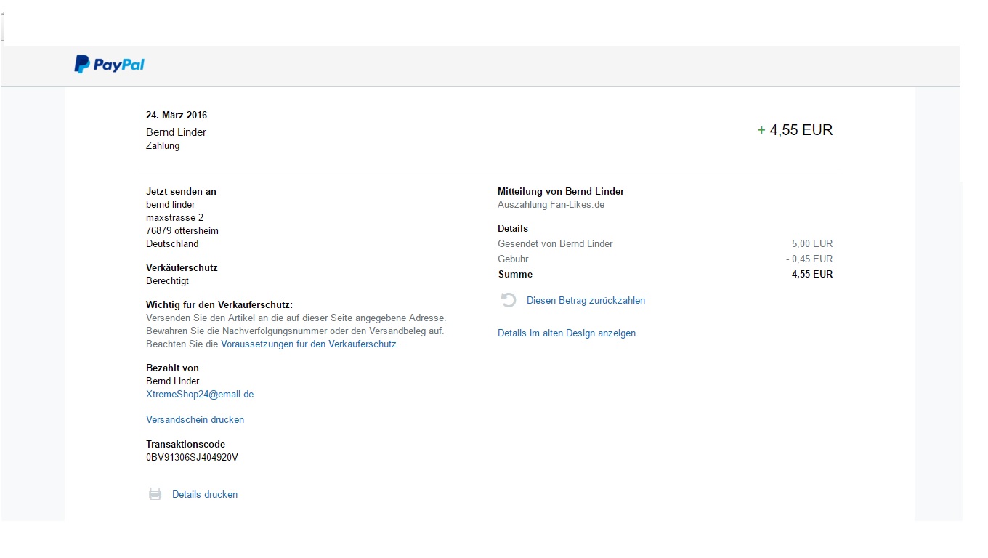This screenshot has width=988, height=558.
Task: Click the XtremeShop24@email.de email link
Action: [x=200, y=394]
